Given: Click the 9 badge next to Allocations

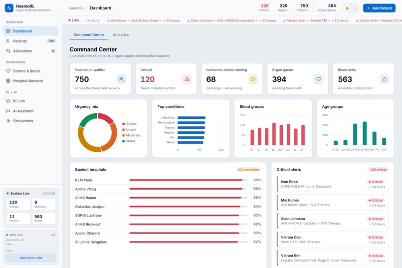Looking at the screenshot, I should point(53,51).
